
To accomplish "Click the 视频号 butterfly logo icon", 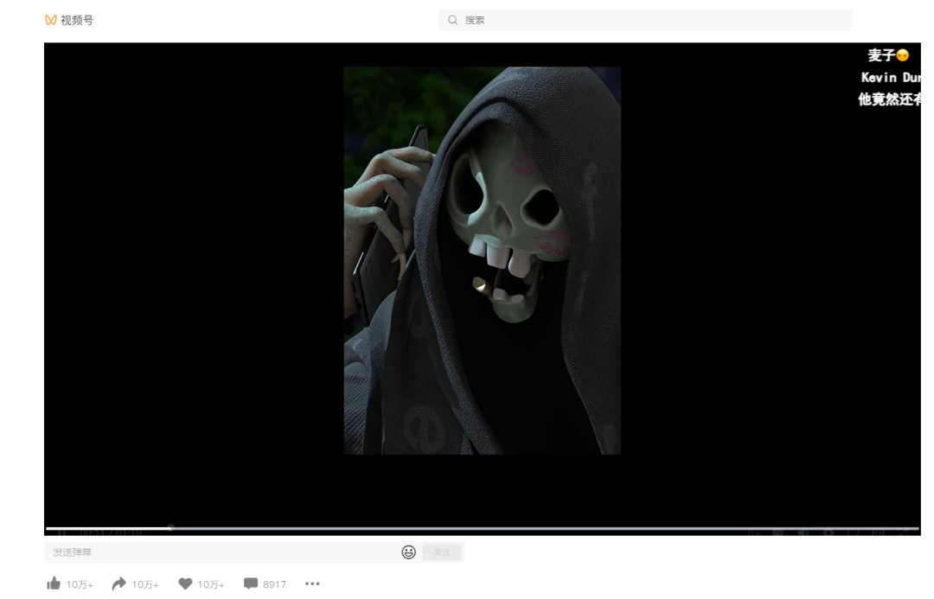I will (50, 20).
